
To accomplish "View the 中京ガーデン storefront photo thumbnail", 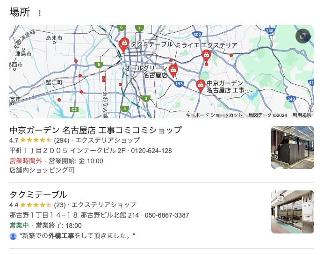I will tap(293, 147).
